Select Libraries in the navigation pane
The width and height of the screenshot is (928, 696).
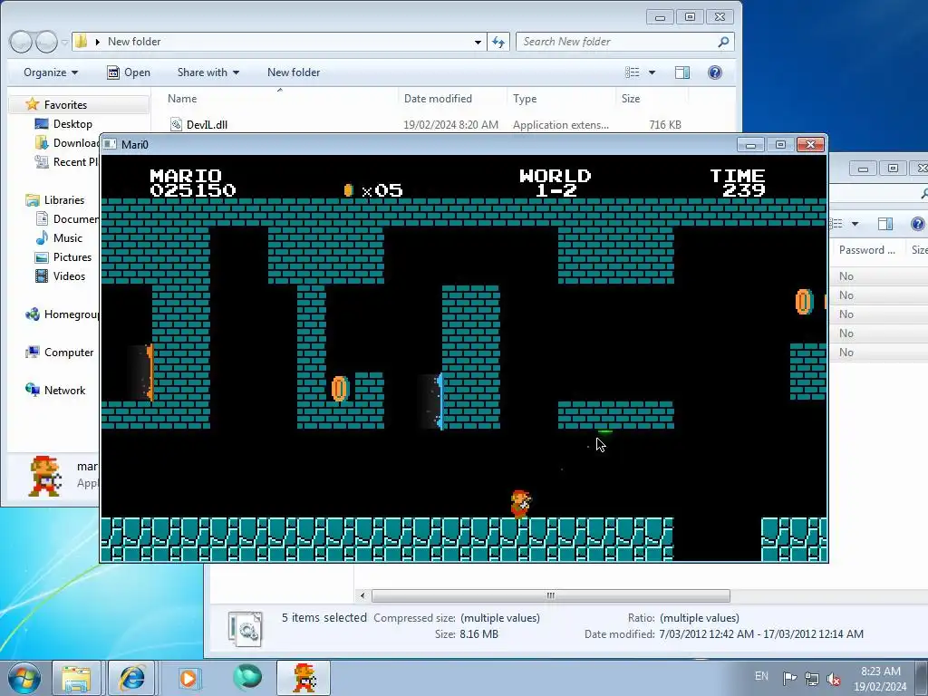(x=64, y=200)
